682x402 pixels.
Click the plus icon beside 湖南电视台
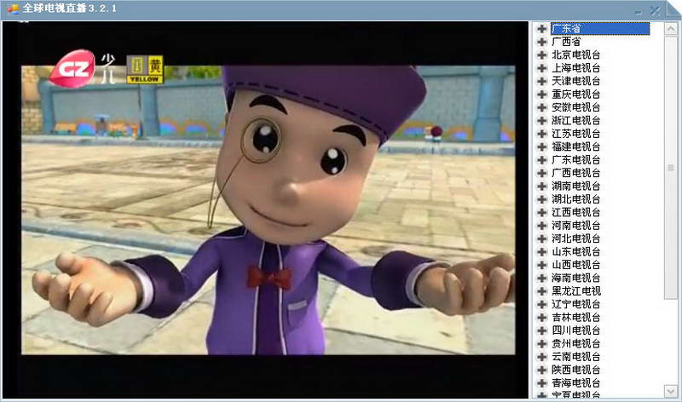coord(542,187)
